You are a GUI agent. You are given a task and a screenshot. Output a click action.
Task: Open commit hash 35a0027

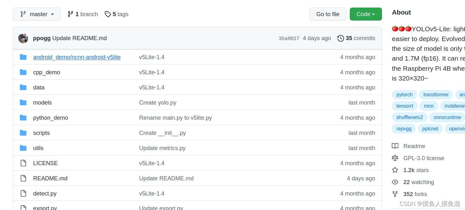(x=289, y=39)
